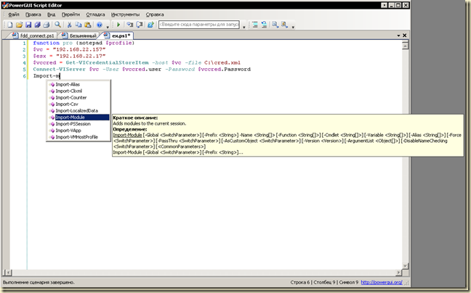Run the script with green play icon

118,25
